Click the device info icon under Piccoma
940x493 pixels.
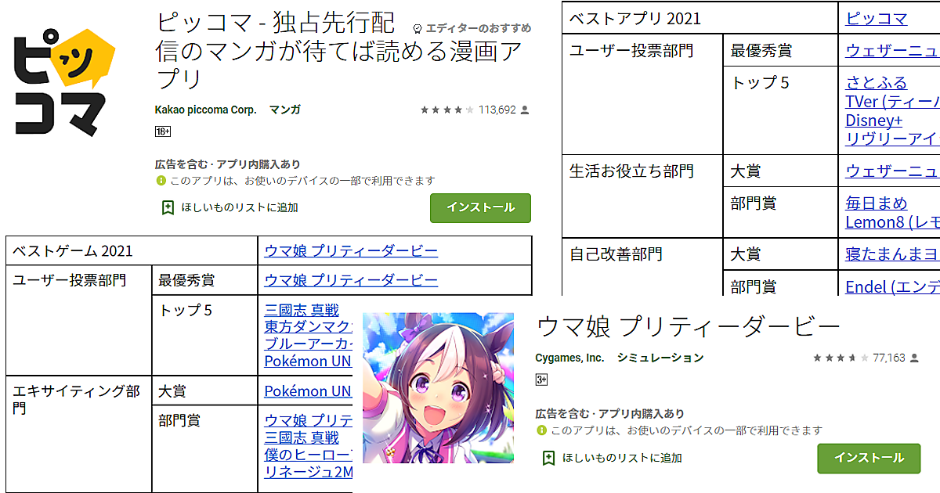click(161, 181)
